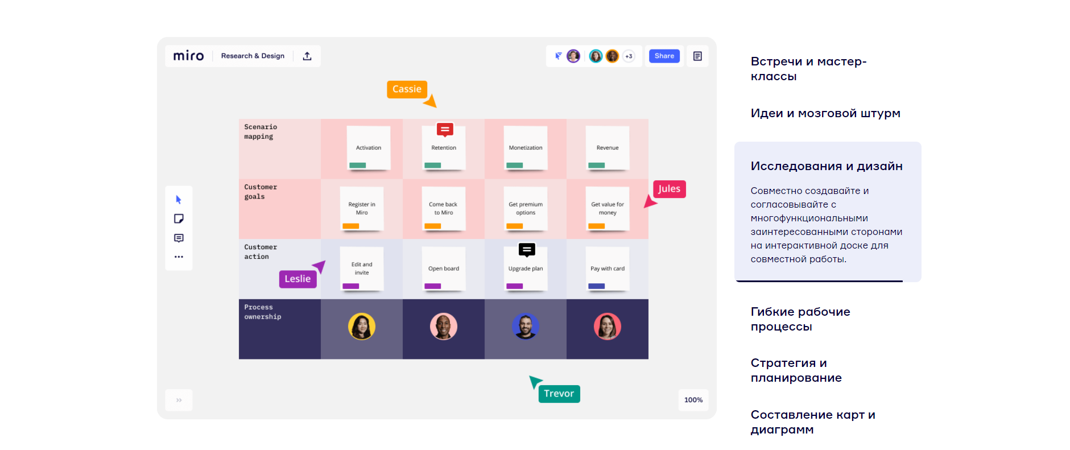Viewport: 1070px width, 450px height.
Task: Click the red-background woman avatar
Action: [608, 327]
